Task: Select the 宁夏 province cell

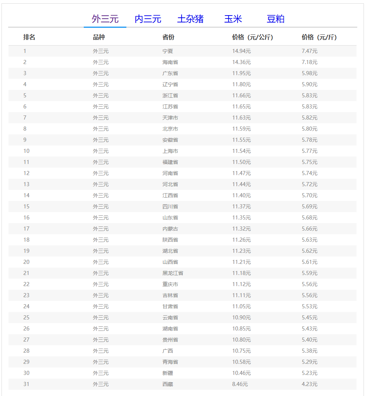Action: 168,51
